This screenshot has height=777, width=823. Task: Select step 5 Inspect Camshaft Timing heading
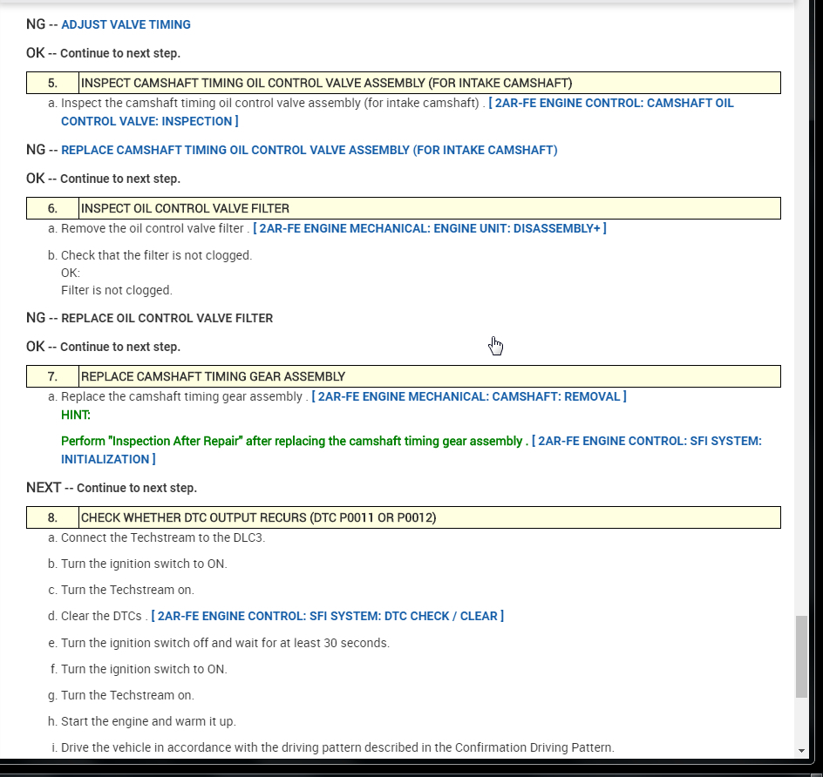[326, 84]
